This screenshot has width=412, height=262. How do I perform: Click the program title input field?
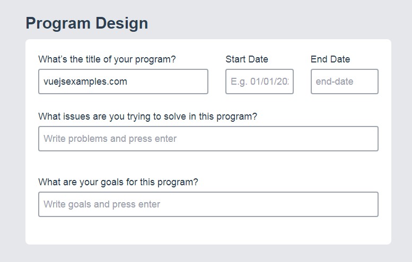[123, 82]
